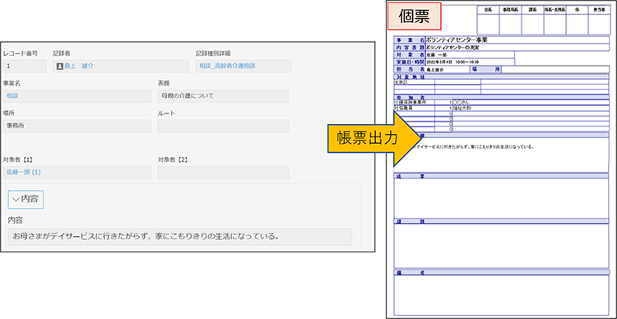This screenshot has width=617, height=319.
Task: Collapse the 内容 section expander
Action: pos(26,200)
